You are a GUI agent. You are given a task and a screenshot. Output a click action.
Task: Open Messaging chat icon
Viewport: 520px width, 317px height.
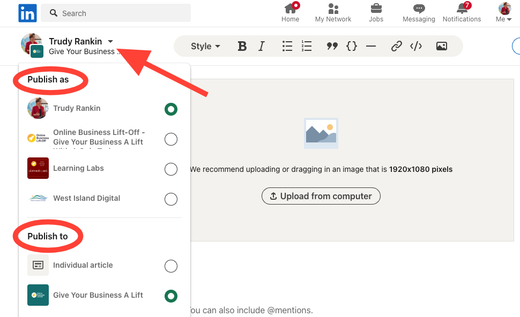tap(419, 13)
